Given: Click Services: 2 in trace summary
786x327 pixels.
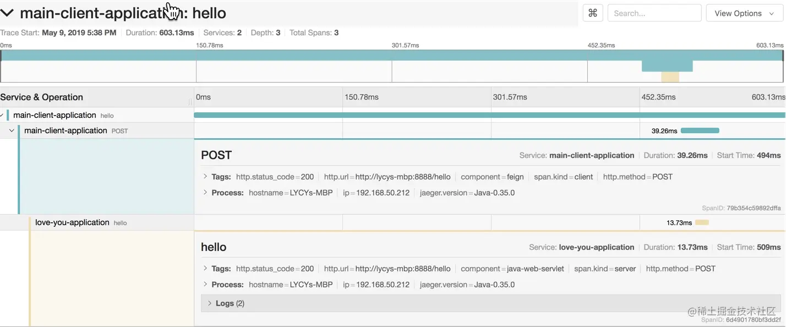Looking at the screenshot, I should click(x=222, y=32).
